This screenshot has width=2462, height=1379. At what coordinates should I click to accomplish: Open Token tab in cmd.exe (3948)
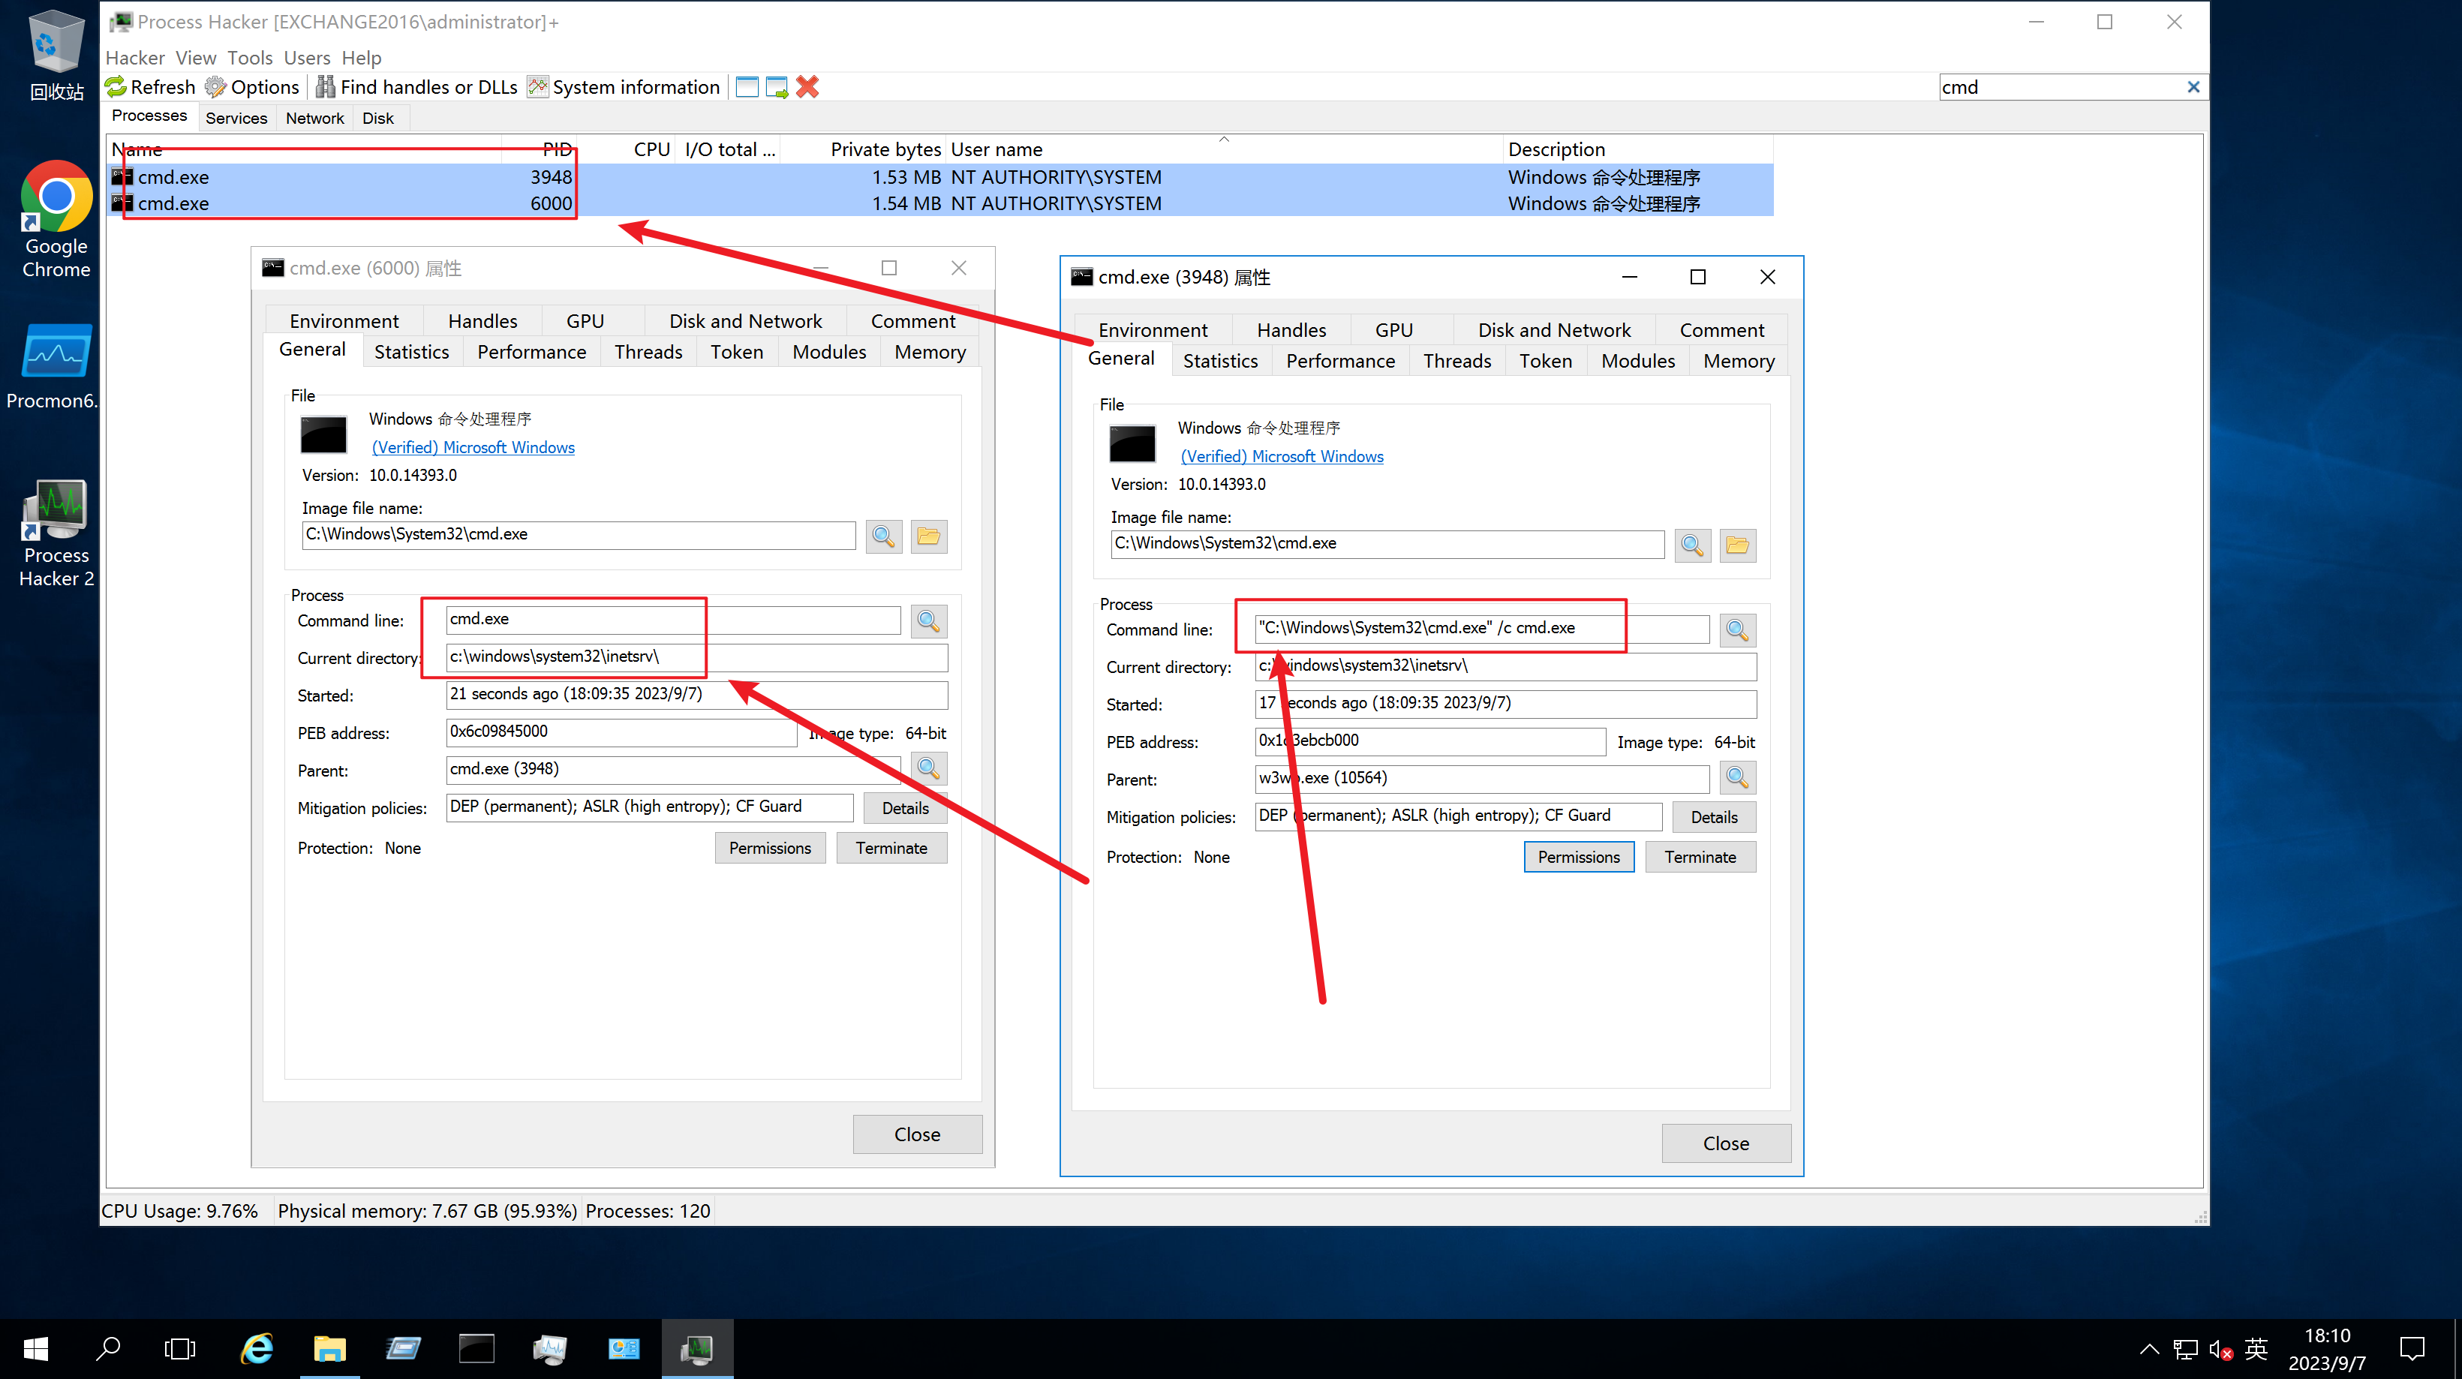(1544, 361)
